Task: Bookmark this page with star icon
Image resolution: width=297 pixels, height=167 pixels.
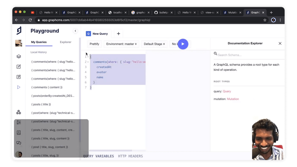Action: pyautogui.click(x=265, y=20)
